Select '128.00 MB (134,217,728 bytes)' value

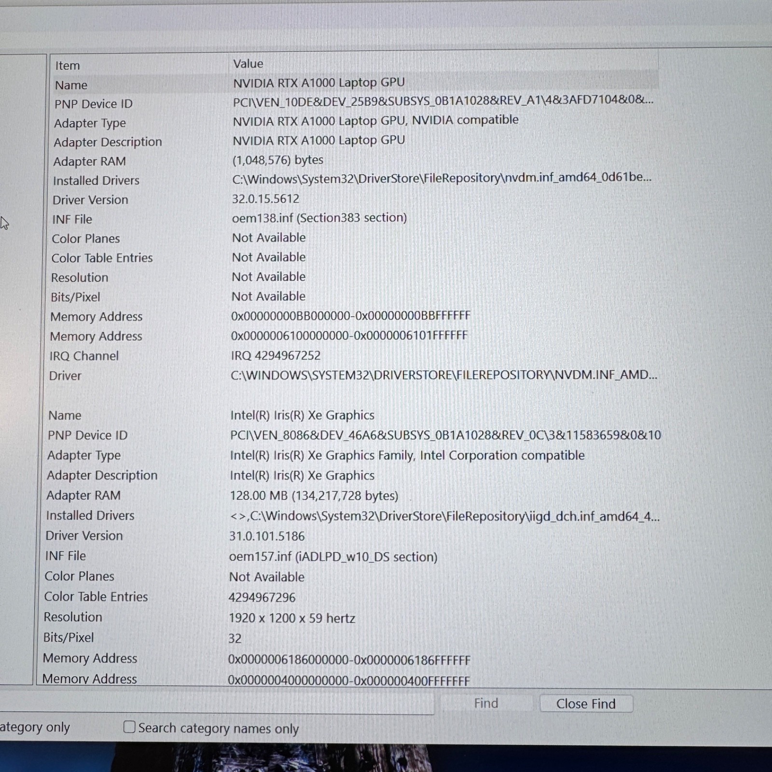click(314, 496)
